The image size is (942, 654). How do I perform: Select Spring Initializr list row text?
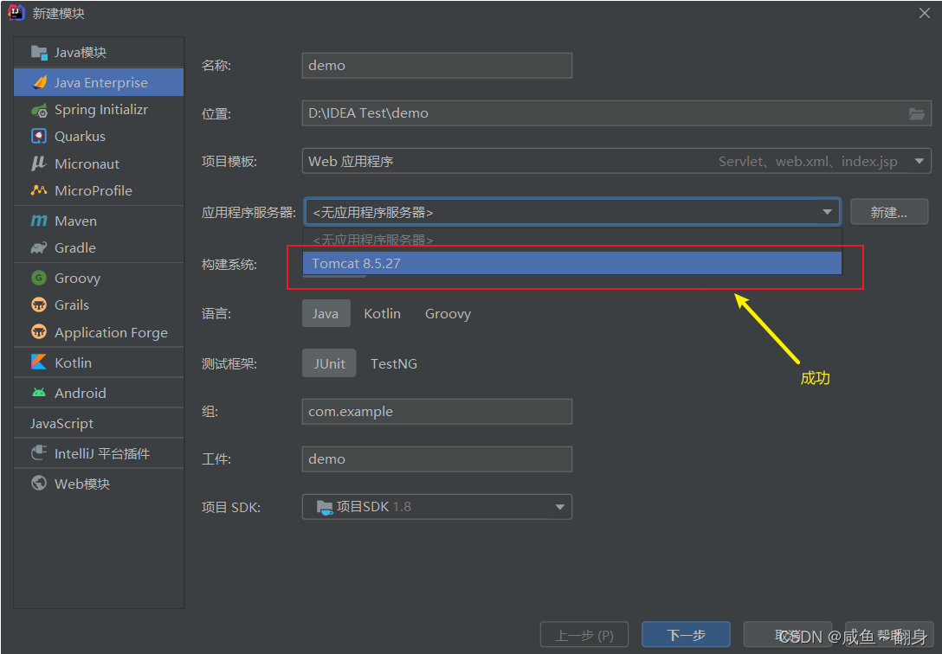(101, 110)
